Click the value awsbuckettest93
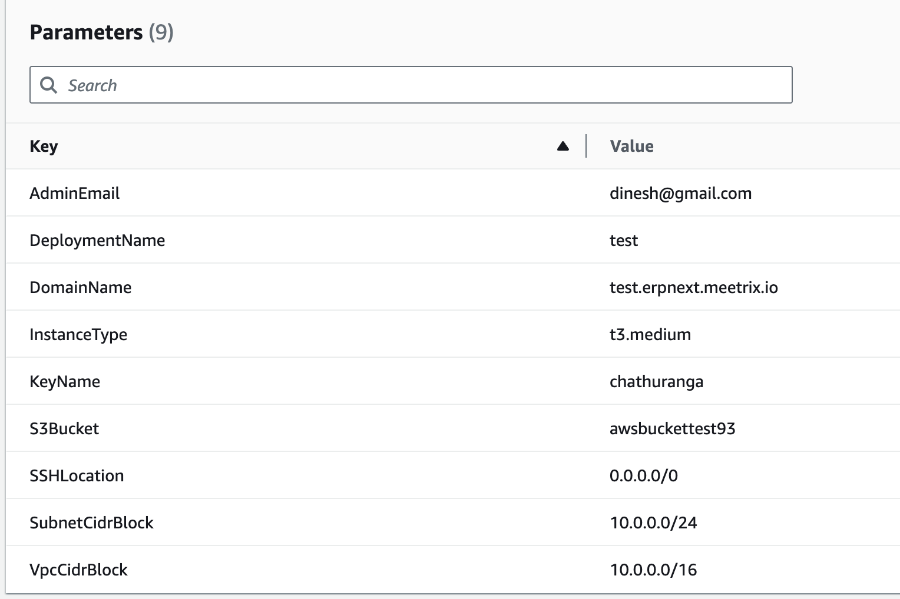Image resolution: width=900 pixels, height=599 pixels. (673, 428)
